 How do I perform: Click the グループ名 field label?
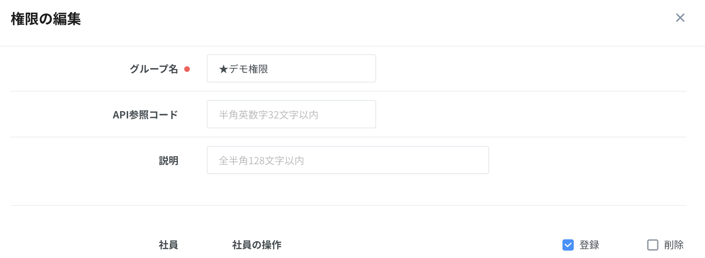(x=154, y=69)
